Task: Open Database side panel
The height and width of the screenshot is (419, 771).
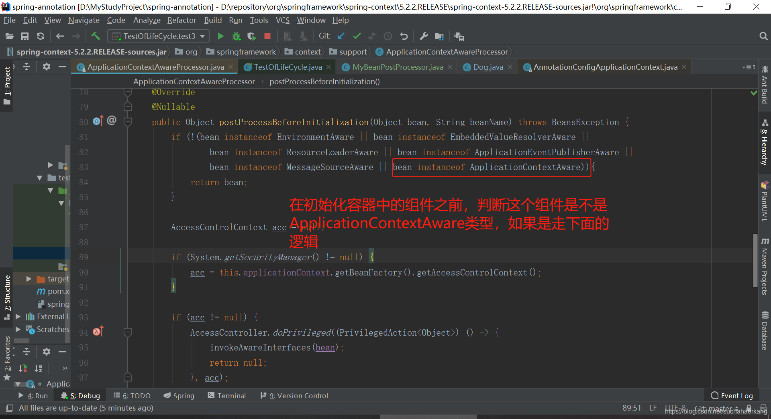Action: tap(765, 330)
